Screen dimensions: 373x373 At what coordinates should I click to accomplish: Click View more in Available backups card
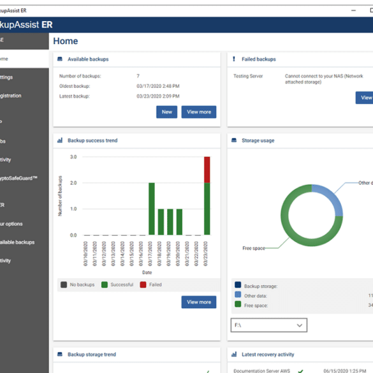pyautogui.click(x=199, y=112)
